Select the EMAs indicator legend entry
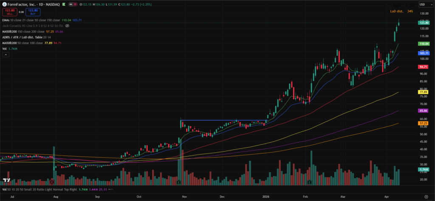The width and height of the screenshot is (435, 201). pyautogui.click(x=6, y=20)
